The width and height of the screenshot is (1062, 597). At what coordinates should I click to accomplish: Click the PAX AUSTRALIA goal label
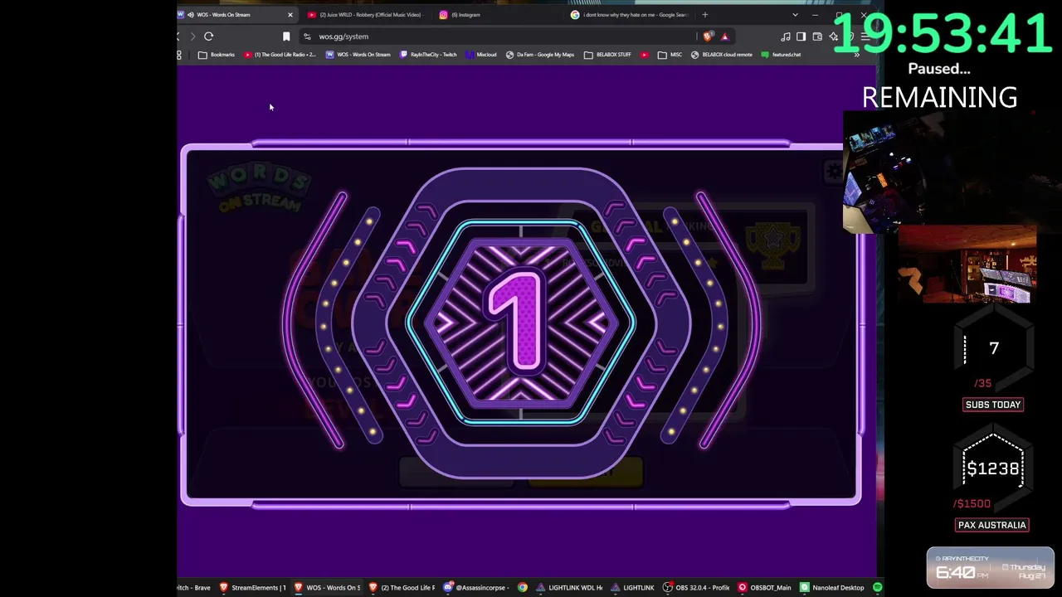992,525
